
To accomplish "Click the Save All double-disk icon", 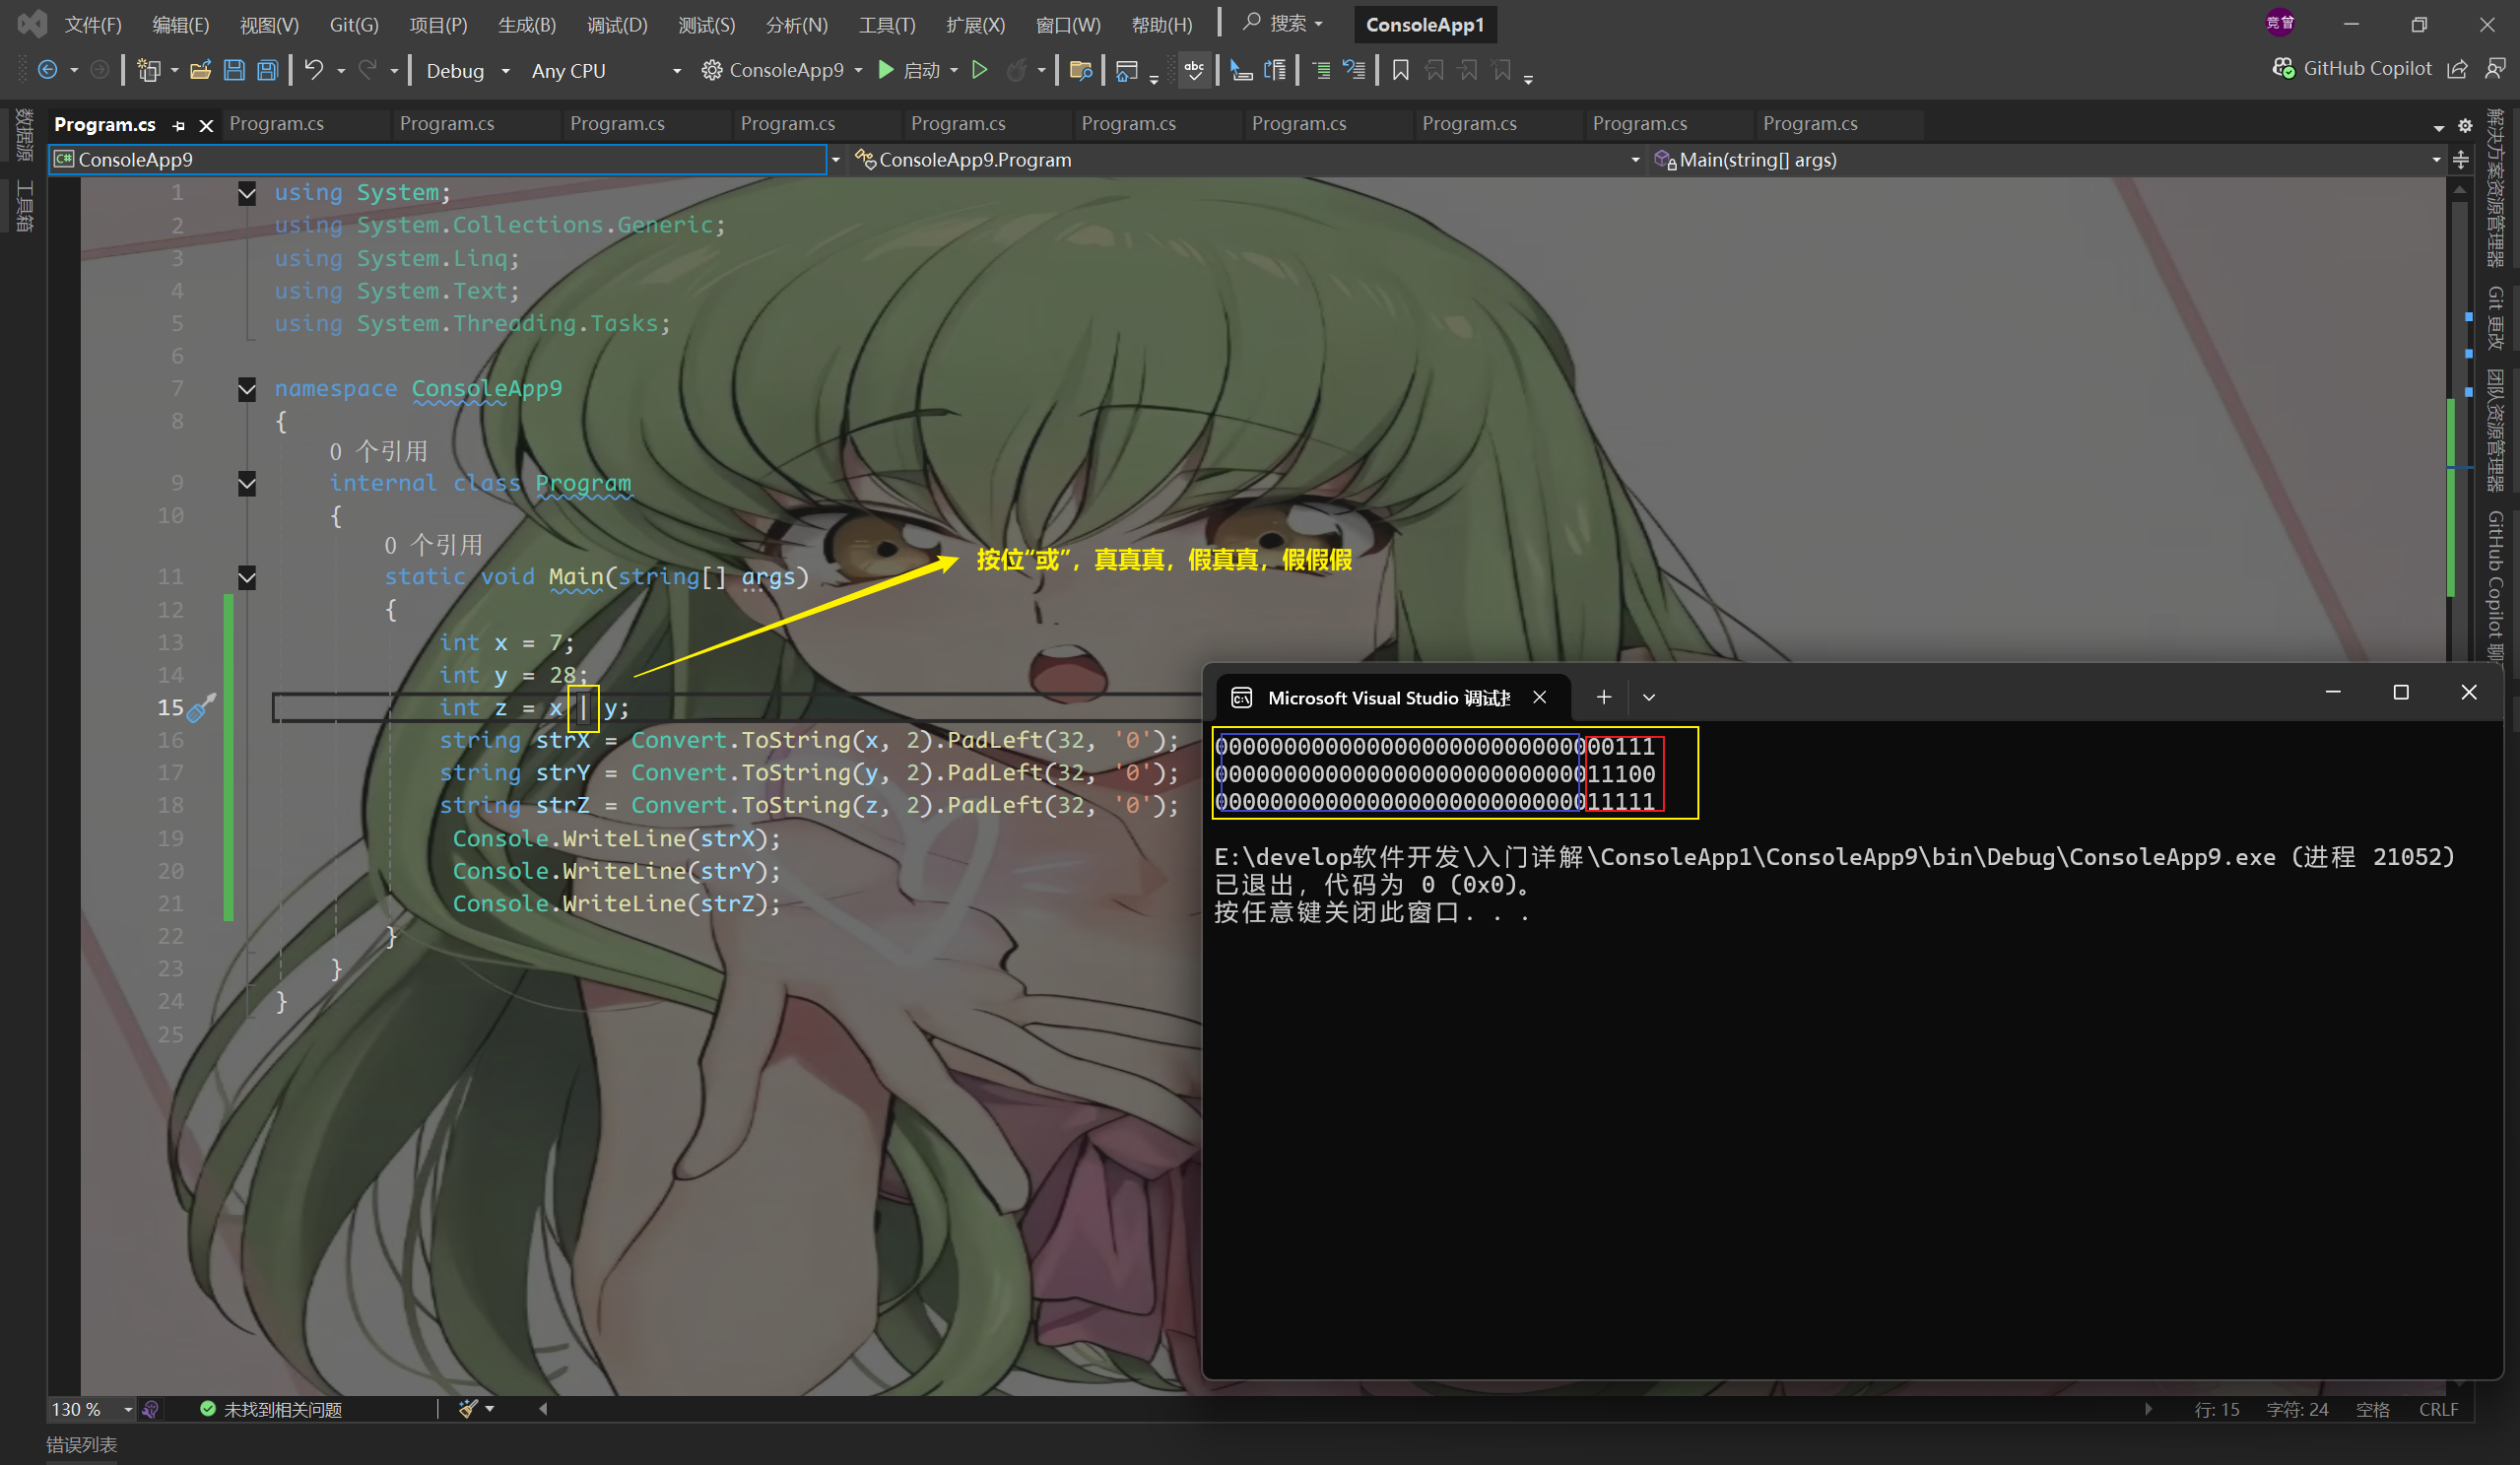I will point(267,70).
